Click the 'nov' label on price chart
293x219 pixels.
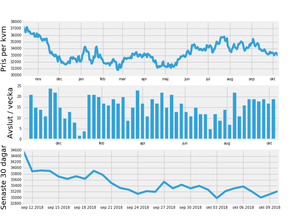(38, 79)
